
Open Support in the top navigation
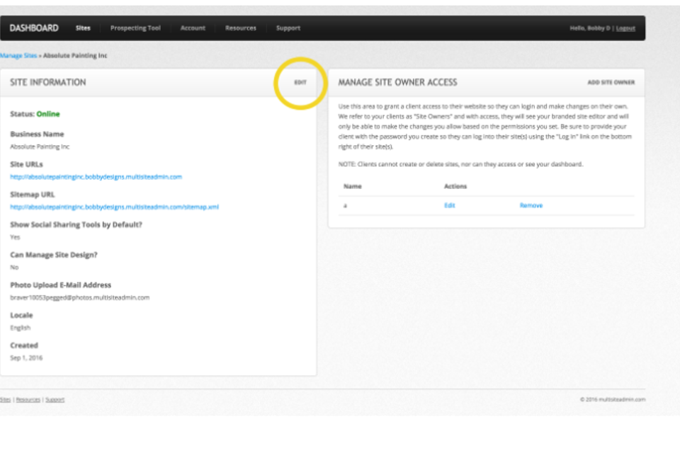point(288,28)
